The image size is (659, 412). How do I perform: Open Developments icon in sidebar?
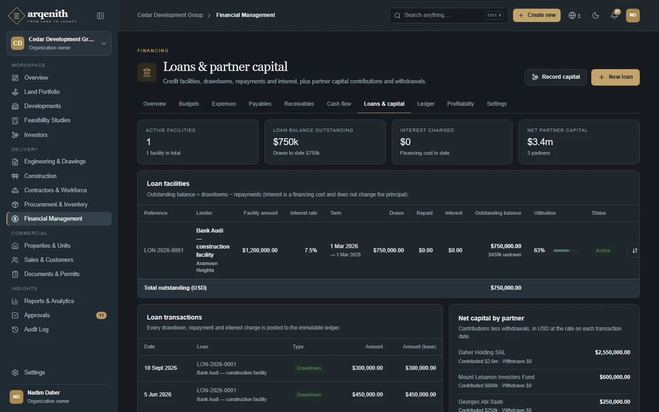click(x=15, y=106)
